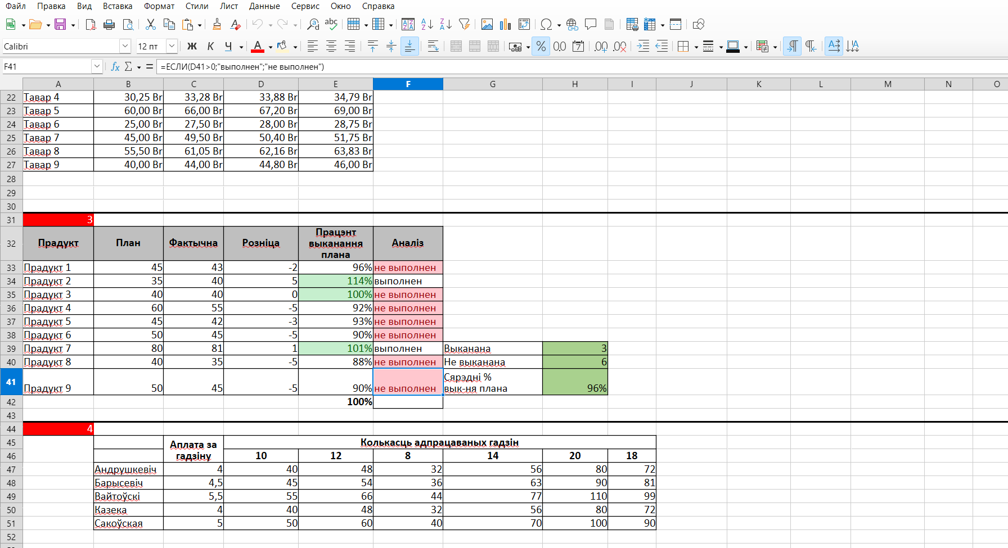Open the 12 pt font size dropdown
This screenshot has height=548, width=1008.
(172, 46)
